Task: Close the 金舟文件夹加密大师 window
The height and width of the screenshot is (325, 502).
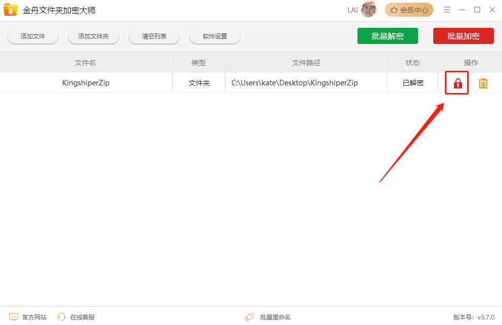Action: pos(492,10)
